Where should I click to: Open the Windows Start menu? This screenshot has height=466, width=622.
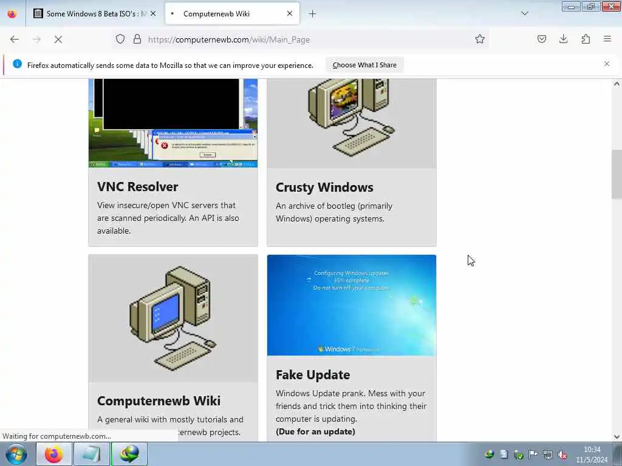click(16, 454)
